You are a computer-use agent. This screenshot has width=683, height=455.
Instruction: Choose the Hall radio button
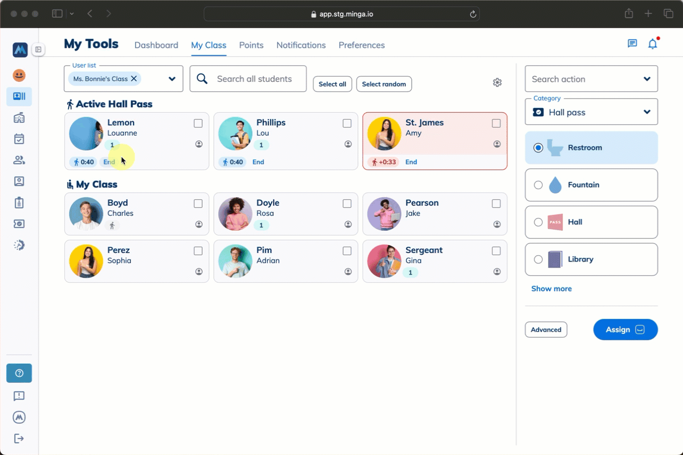pyautogui.click(x=538, y=222)
